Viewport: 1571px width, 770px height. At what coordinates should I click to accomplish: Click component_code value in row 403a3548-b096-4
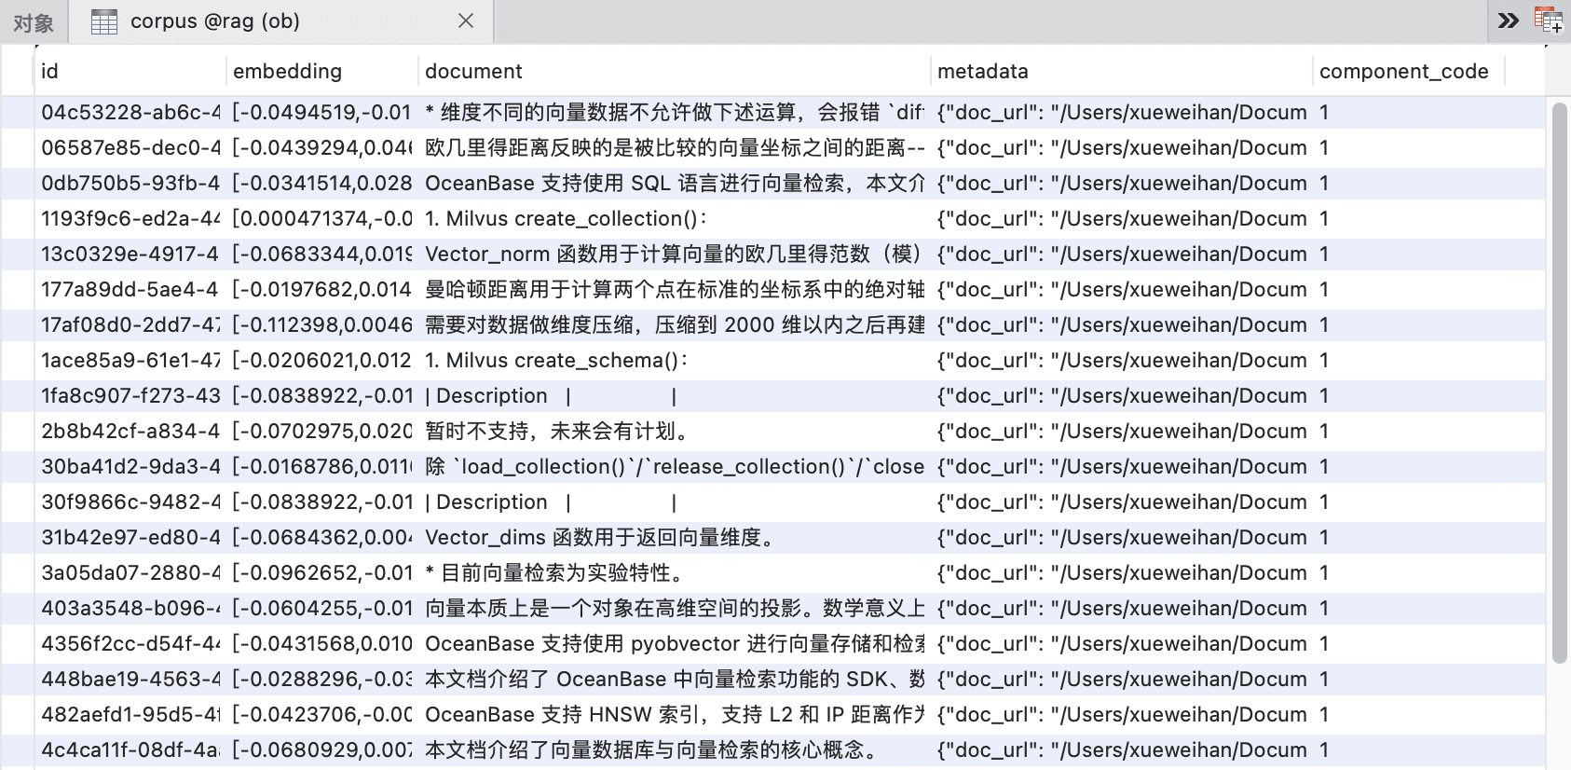tap(1409, 608)
